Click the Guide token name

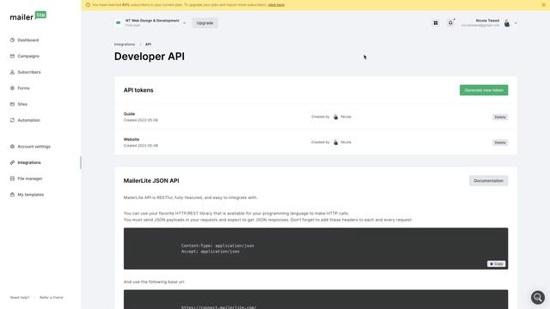click(129, 114)
